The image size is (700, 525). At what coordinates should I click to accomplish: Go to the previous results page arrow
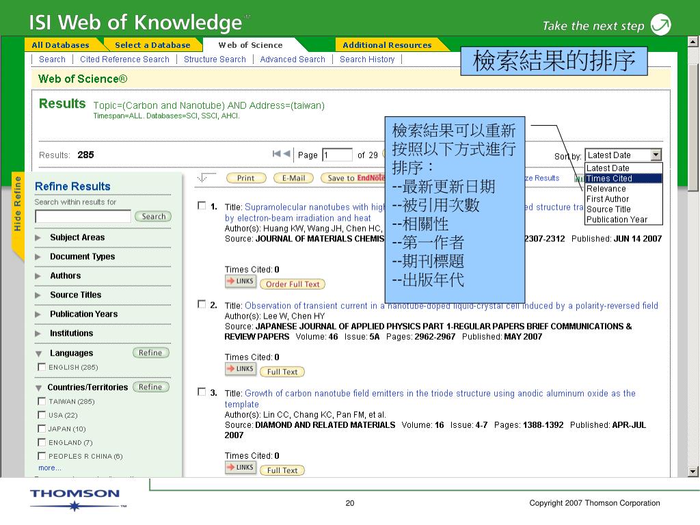tap(286, 154)
